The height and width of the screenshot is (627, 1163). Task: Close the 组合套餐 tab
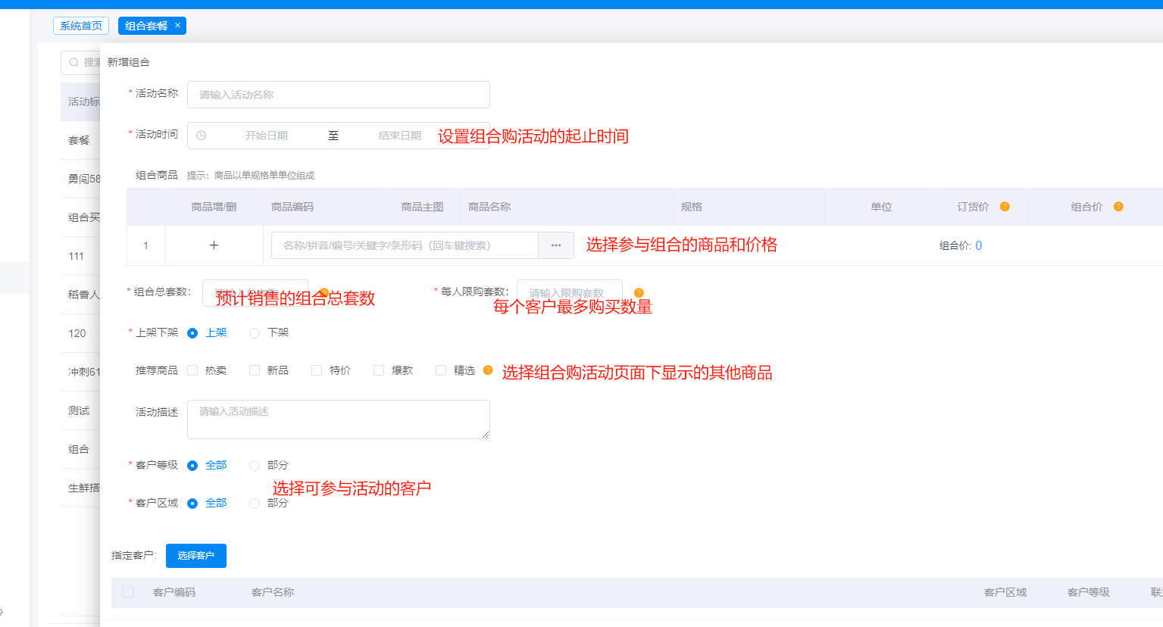click(178, 26)
